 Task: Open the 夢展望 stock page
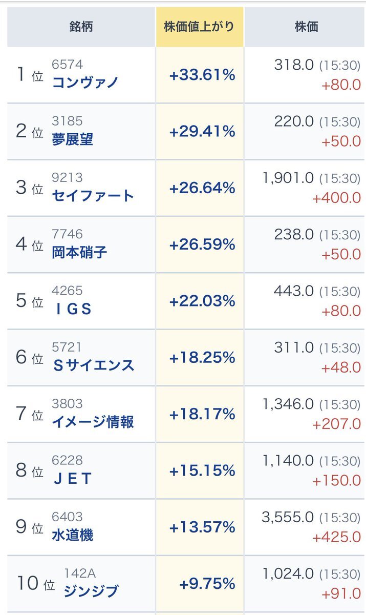(73, 139)
